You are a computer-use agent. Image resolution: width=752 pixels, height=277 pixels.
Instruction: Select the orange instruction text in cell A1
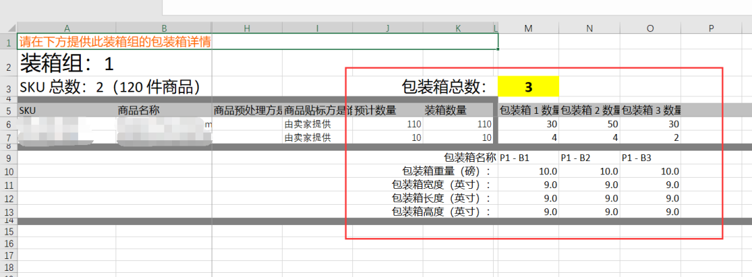pos(115,42)
